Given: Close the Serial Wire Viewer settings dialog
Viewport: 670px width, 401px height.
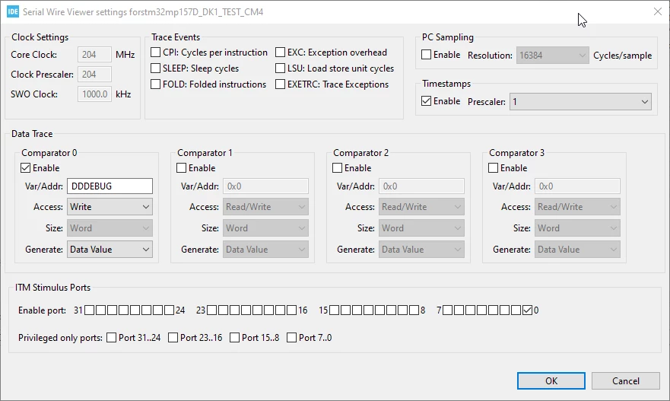Looking at the screenshot, I should 658,11.
